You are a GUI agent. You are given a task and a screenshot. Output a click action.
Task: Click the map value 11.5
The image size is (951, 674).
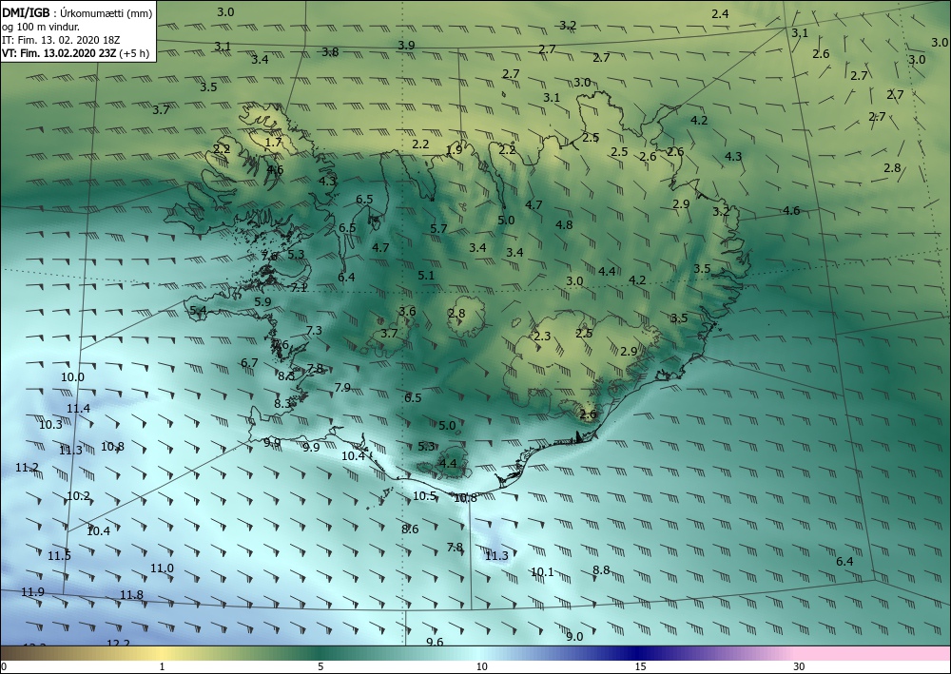click(59, 556)
